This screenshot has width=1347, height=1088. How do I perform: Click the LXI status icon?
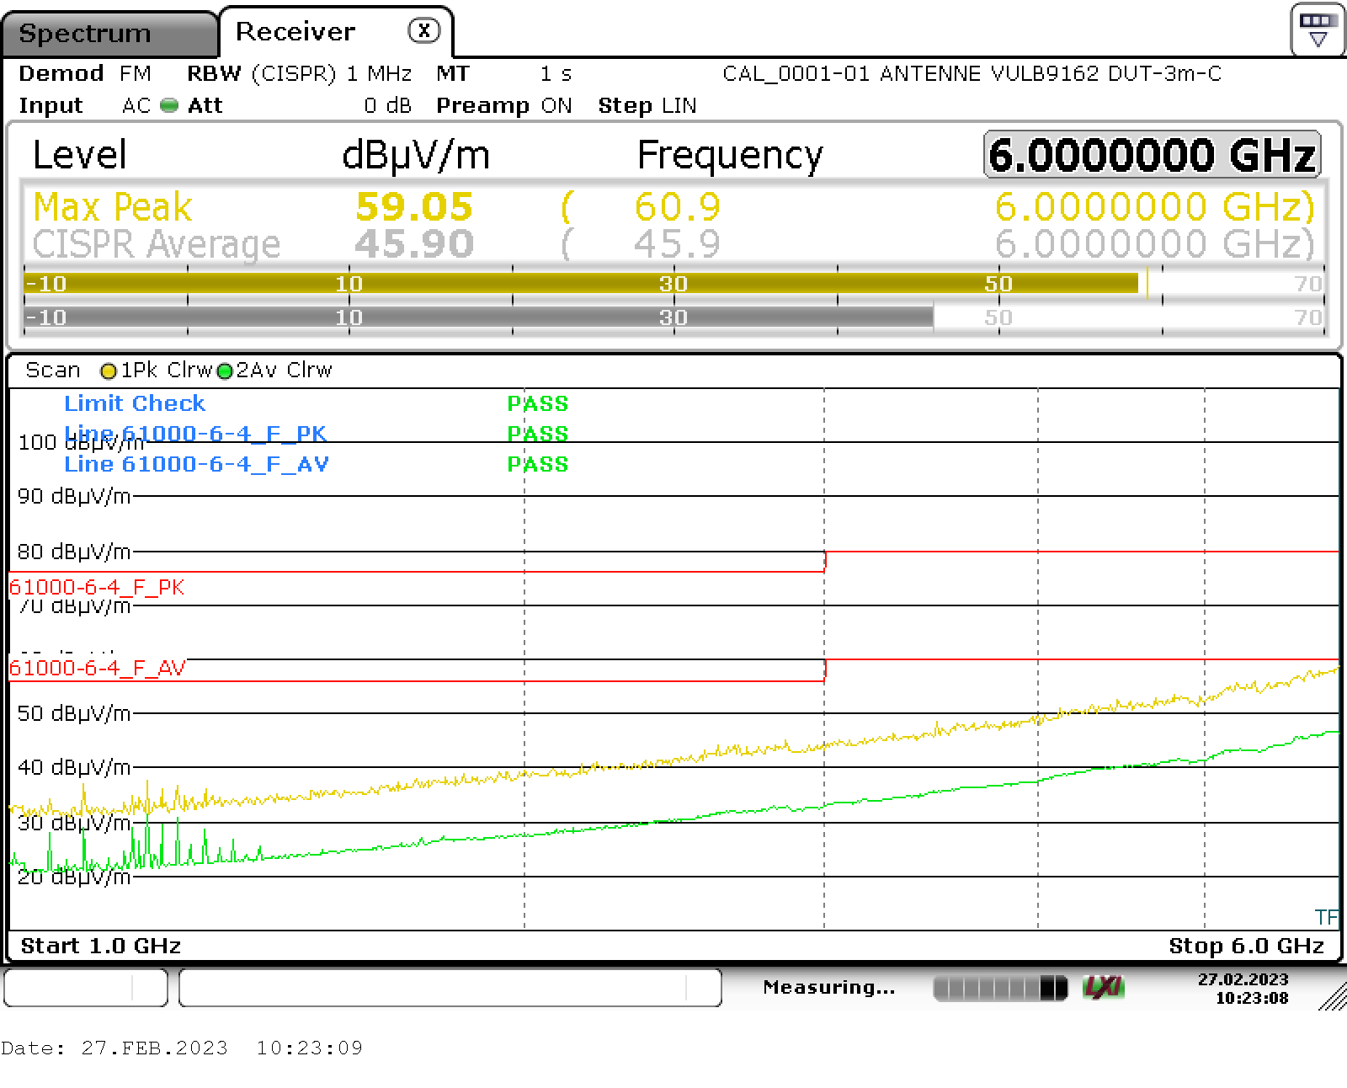coord(1104,987)
